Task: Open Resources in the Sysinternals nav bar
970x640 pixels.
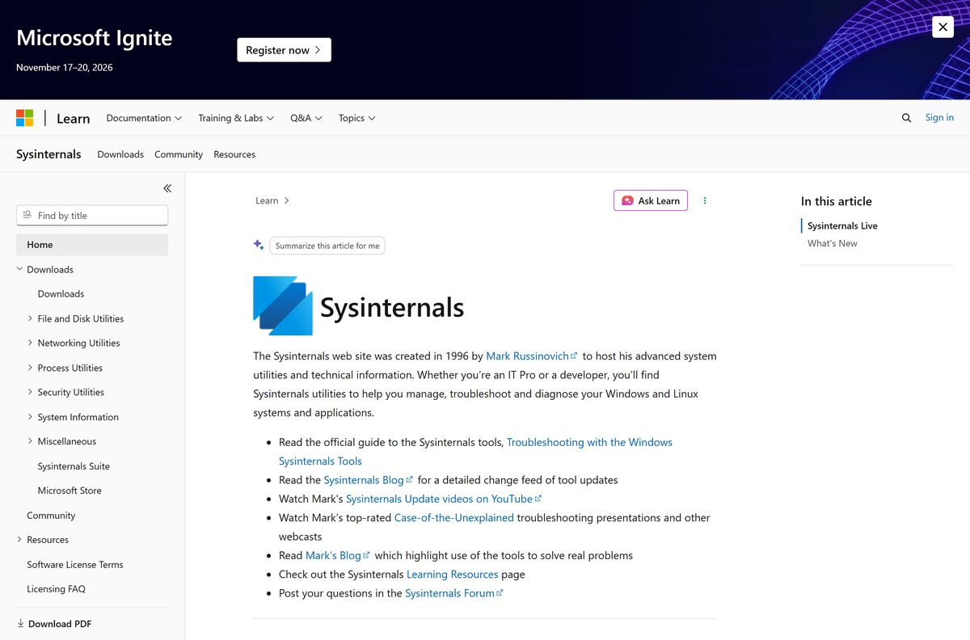Action: [234, 154]
